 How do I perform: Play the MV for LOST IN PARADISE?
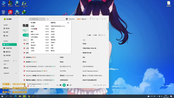55,66
